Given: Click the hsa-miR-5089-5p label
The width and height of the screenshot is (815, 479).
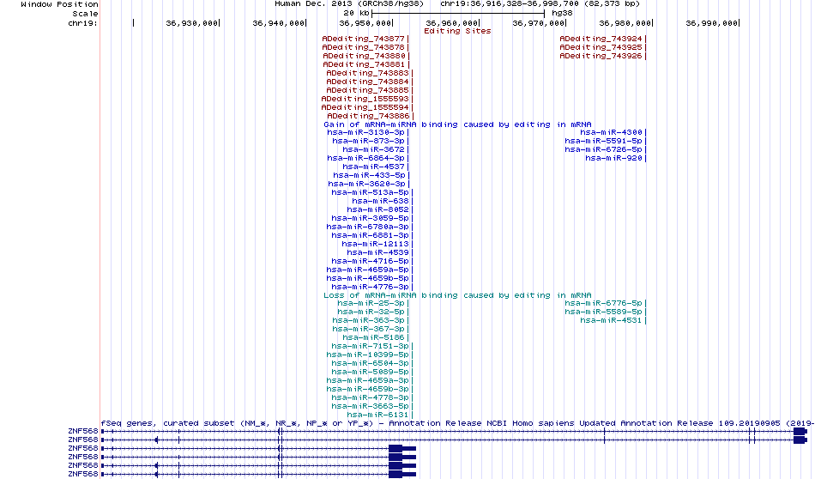Looking at the screenshot, I should click(370, 372).
